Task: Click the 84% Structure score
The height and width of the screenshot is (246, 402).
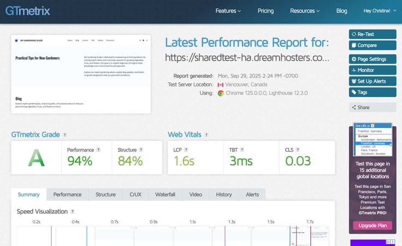Action: [x=130, y=161]
